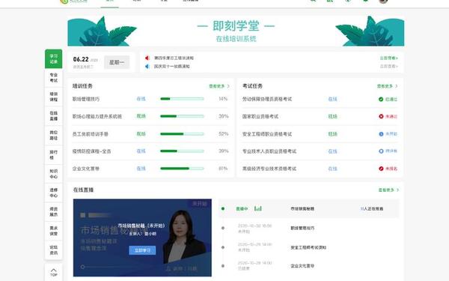Expand 查看更多 in the 在线直播 section
This screenshot has height=281, width=449.
[x=388, y=190]
